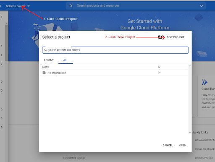Focus the Search products and resources box
The height and width of the screenshot is (162, 215).
click(x=136, y=6)
